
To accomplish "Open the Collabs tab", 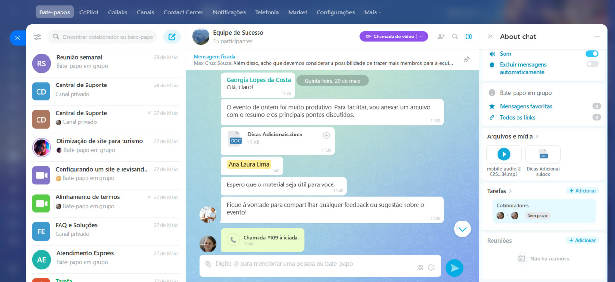I will click(118, 12).
